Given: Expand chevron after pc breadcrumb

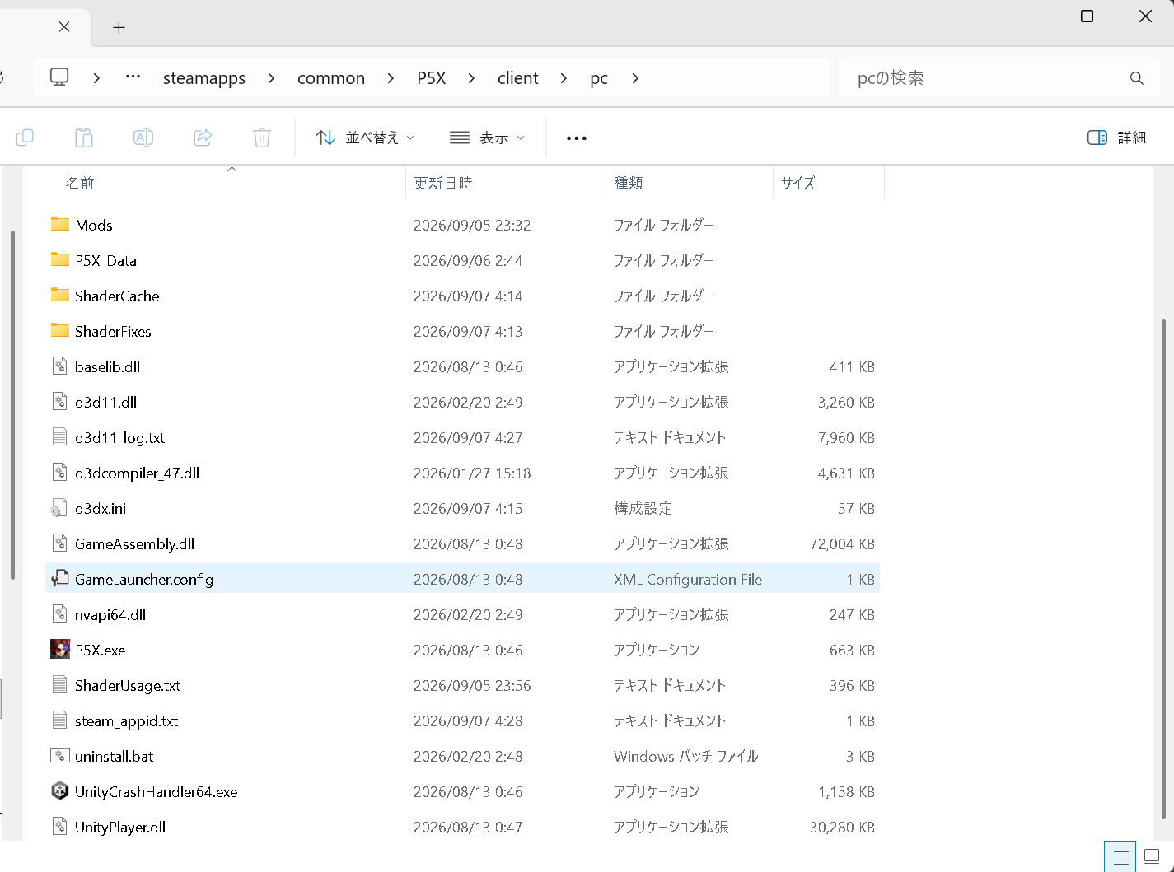Looking at the screenshot, I should tap(635, 78).
